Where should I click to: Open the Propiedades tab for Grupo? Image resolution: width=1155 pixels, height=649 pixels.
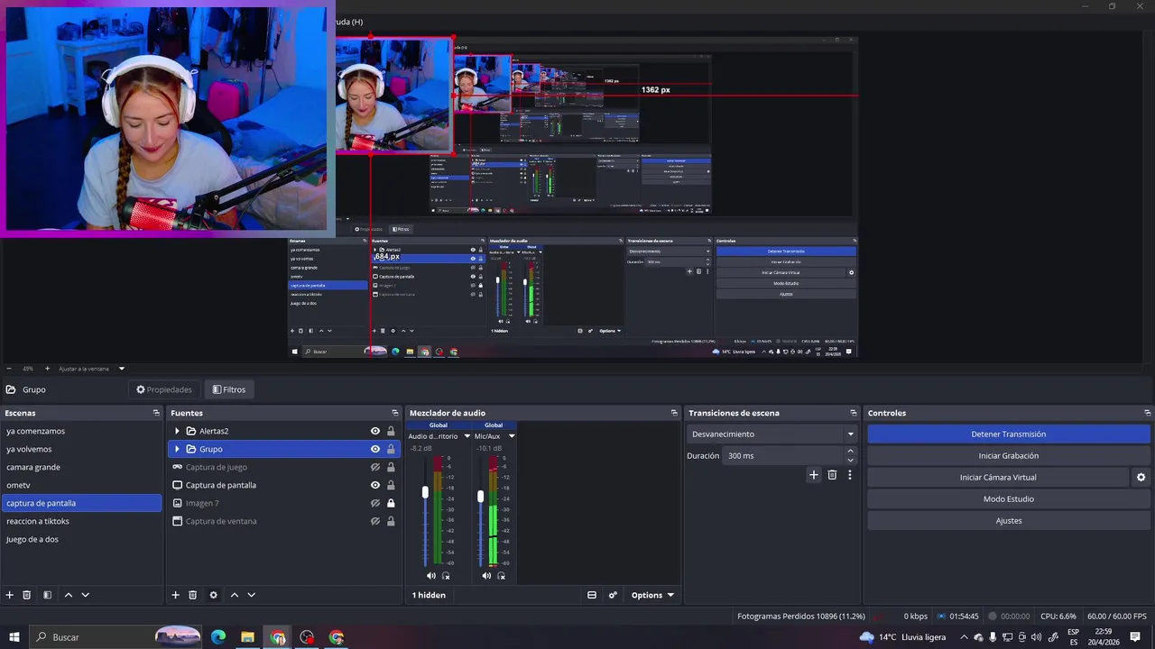(x=164, y=389)
